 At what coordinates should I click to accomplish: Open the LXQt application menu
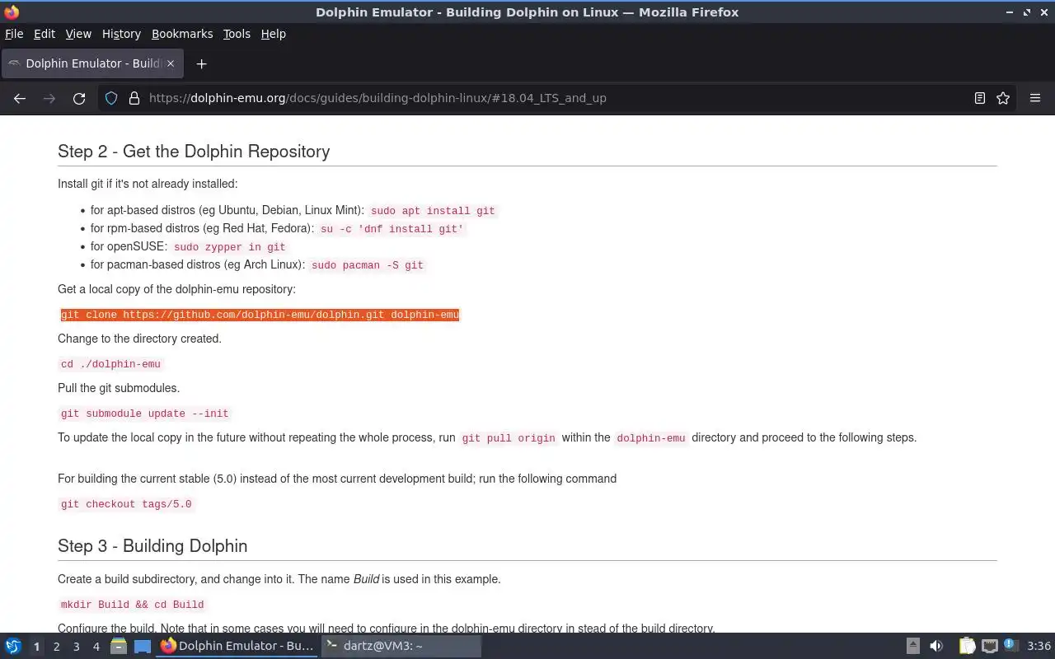coord(13,647)
